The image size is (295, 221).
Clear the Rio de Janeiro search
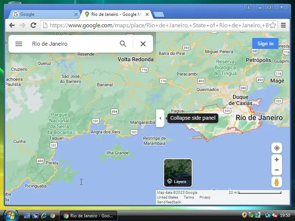click(143, 44)
